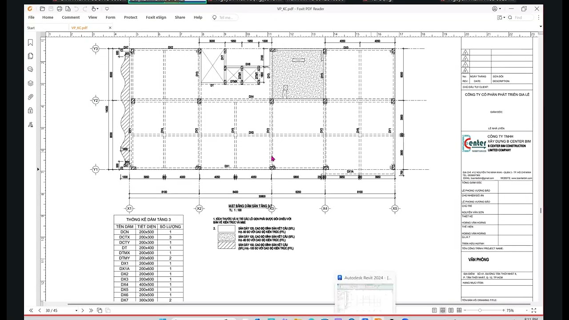Enter full screen mode icon
The image size is (569, 320).
534,310
